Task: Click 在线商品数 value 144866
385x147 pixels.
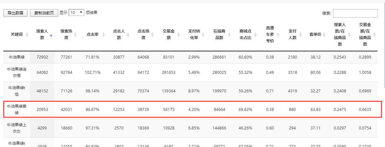Action: (220, 128)
